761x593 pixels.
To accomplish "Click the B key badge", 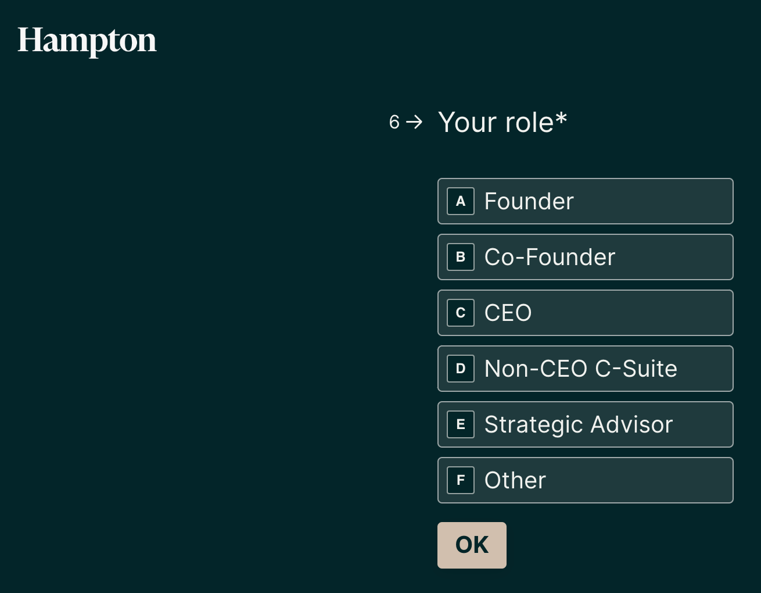I will click(x=461, y=257).
